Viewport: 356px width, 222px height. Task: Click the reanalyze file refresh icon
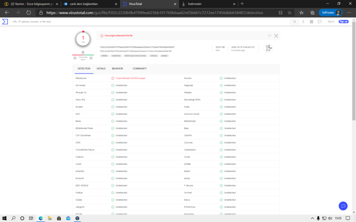click(269, 36)
